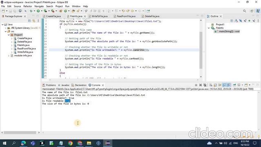This screenshot has height=147, width=261.
Task: Click the Coverage launch icon in toolbar
Action: coord(45,11)
